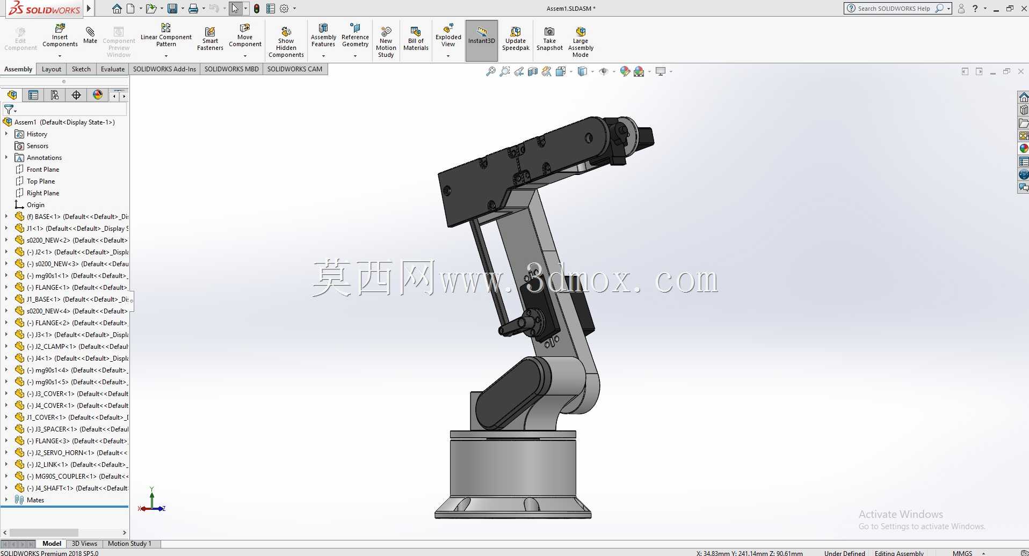Image resolution: width=1029 pixels, height=556 pixels.
Task: Open the Options gear icon
Action: [285, 9]
